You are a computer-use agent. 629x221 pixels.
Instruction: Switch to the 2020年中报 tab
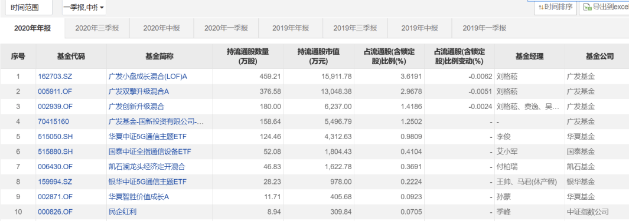click(x=162, y=28)
